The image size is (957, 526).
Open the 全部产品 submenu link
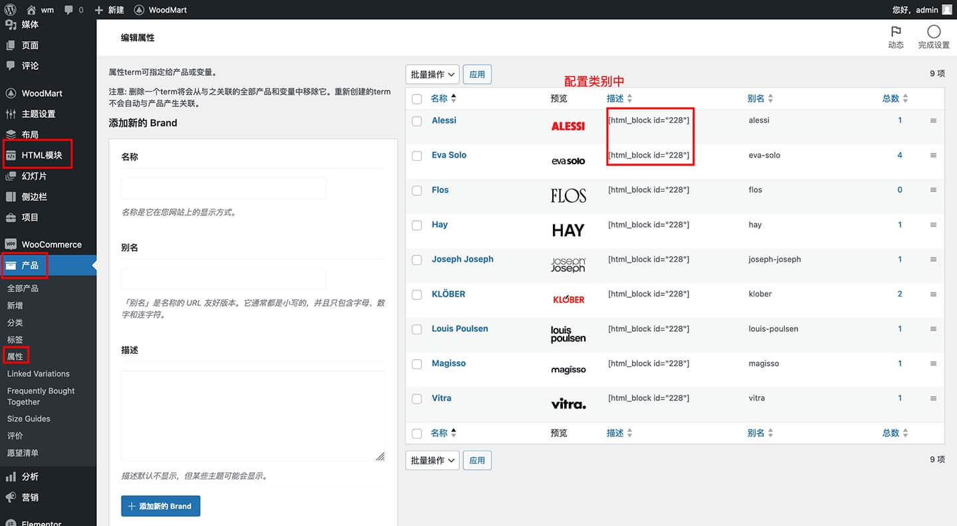click(x=23, y=289)
